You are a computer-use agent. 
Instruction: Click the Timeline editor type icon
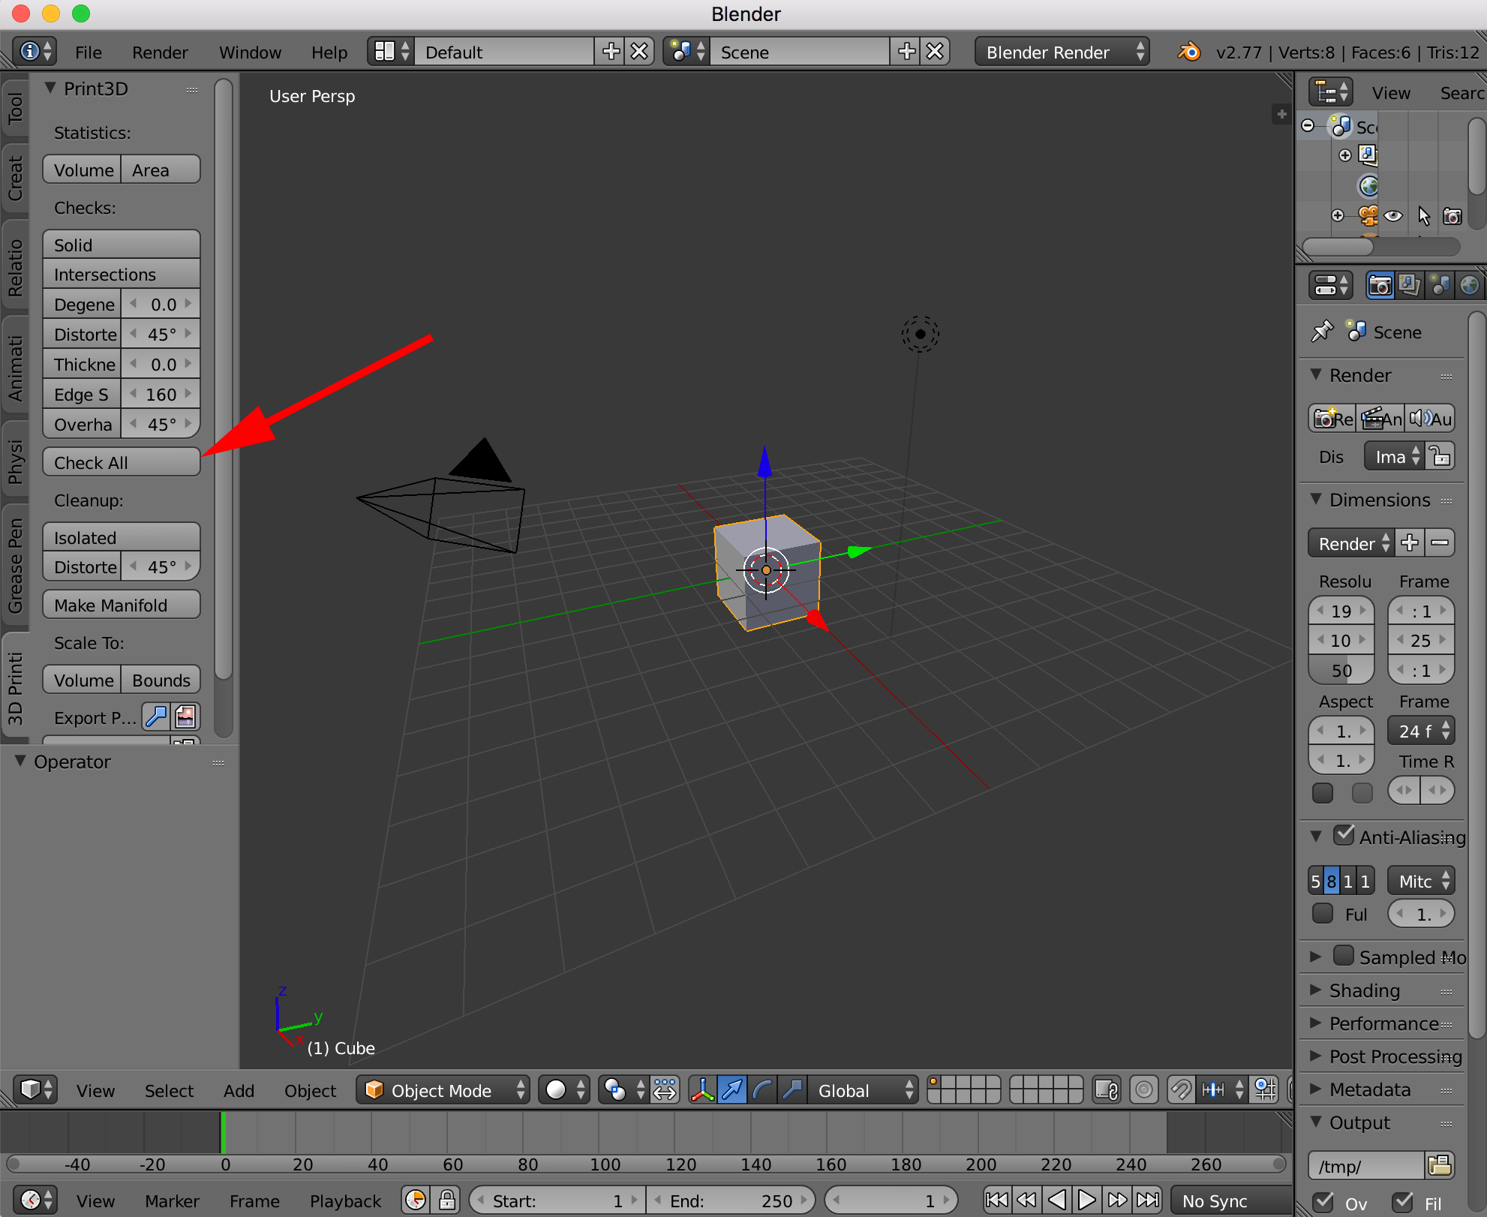[35, 1200]
